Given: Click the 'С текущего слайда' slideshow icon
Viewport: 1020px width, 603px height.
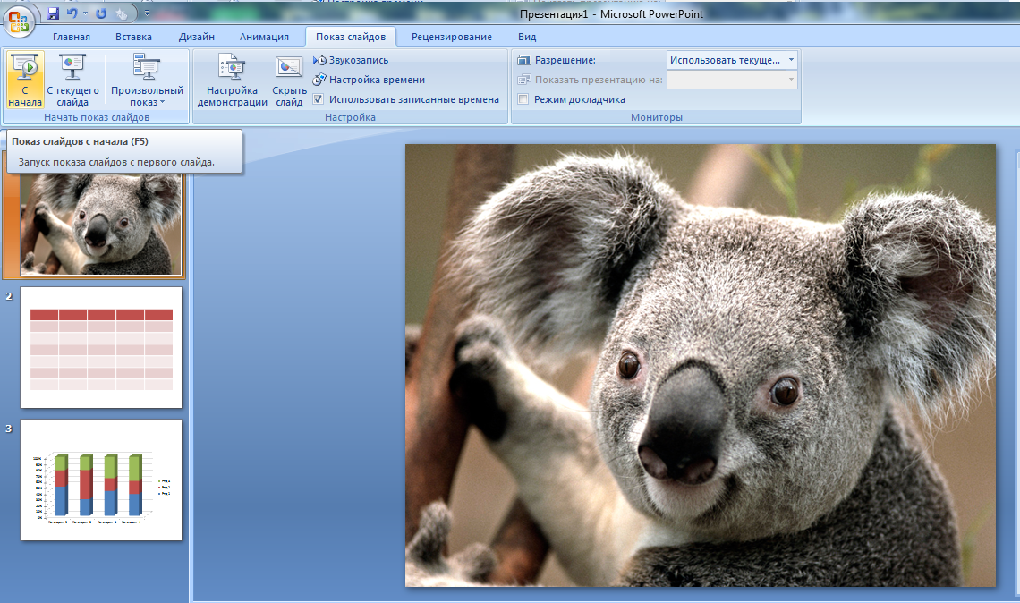Looking at the screenshot, I should pos(72,80).
